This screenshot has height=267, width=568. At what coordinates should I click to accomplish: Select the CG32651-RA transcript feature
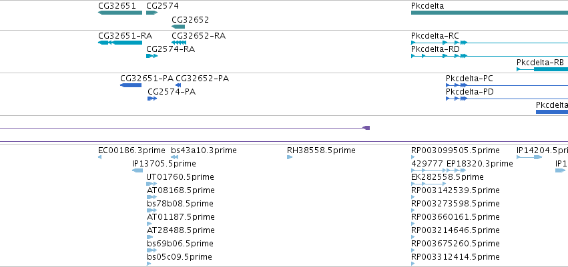tap(120, 43)
